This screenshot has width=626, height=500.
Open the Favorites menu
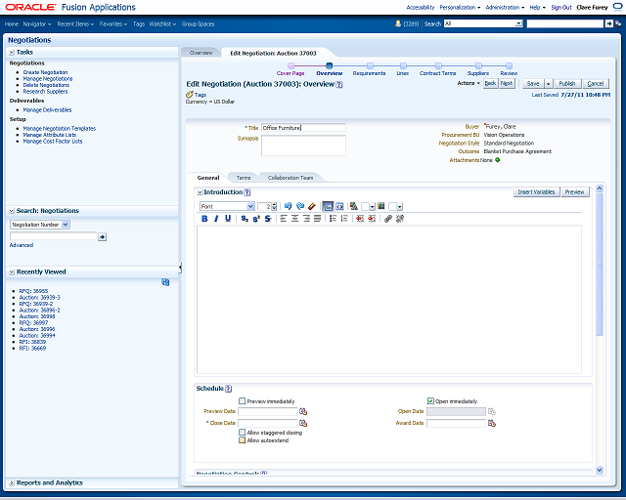[x=113, y=23]
